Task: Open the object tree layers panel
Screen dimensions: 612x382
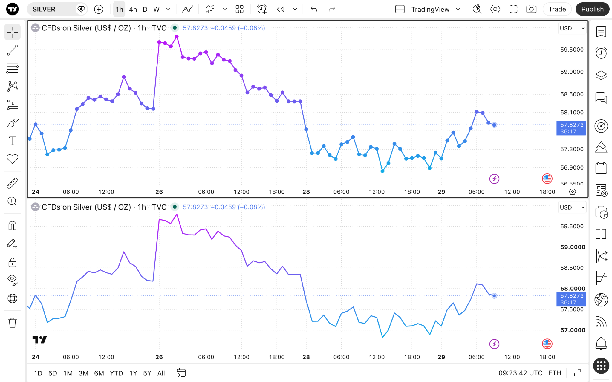Action: click(601, 75)
